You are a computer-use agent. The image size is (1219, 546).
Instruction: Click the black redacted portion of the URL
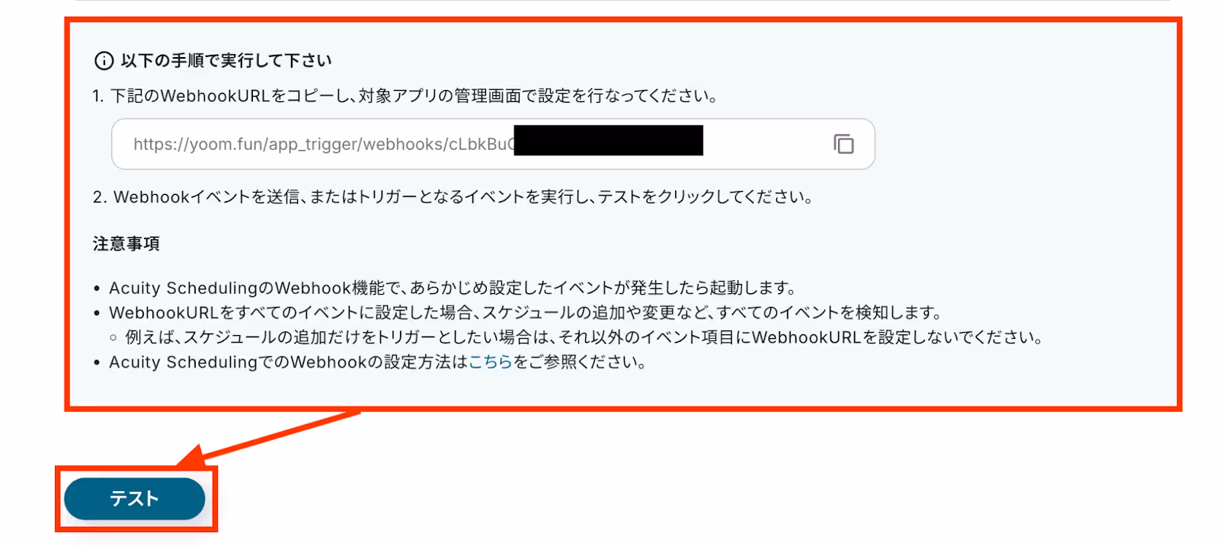608,141
